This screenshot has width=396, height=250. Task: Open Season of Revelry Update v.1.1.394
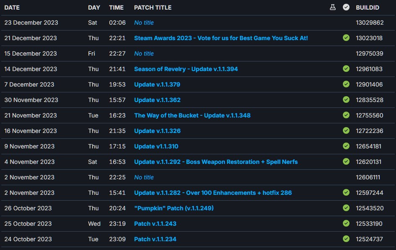[x=186, y=69]
